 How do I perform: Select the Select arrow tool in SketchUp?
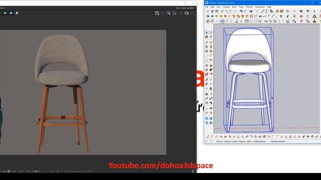click(x=207, y=32)
